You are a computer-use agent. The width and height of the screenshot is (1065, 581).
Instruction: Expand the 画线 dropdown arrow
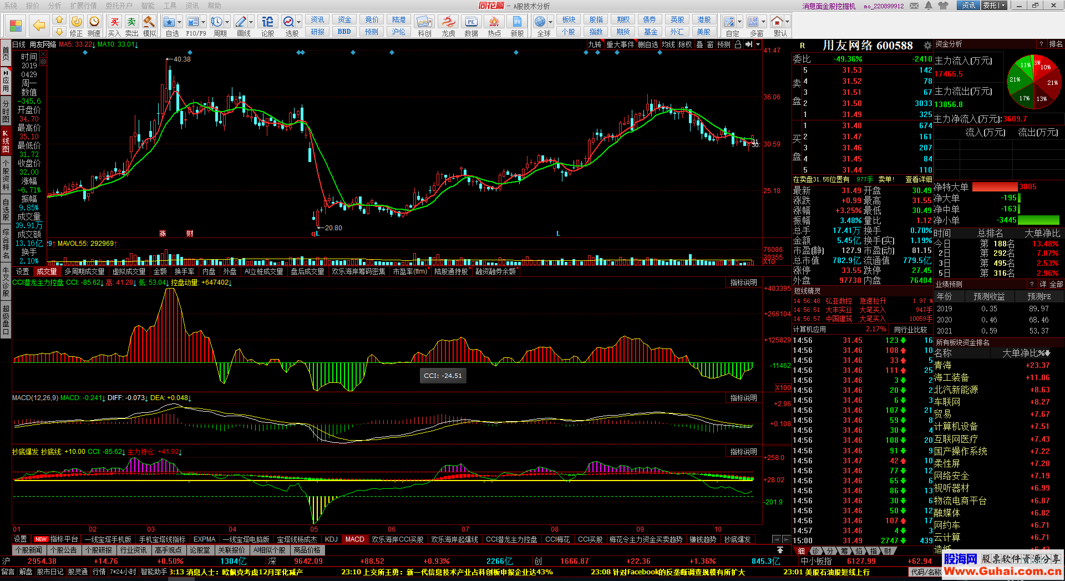pos(251,22)
